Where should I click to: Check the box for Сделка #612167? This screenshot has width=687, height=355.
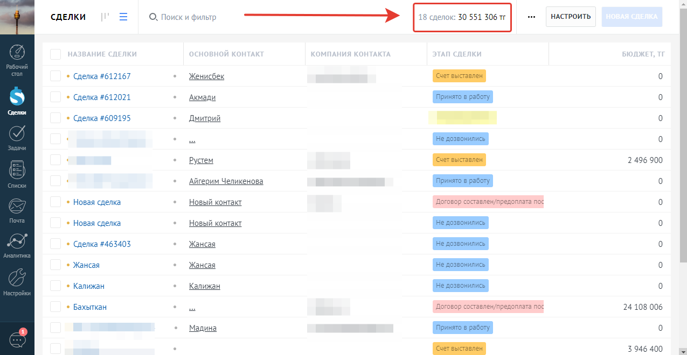pos(55,76)
